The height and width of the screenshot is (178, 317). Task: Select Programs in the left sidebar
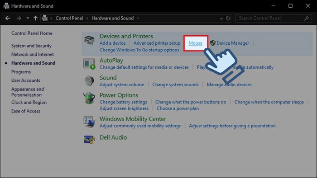click(x=21, y=72)
